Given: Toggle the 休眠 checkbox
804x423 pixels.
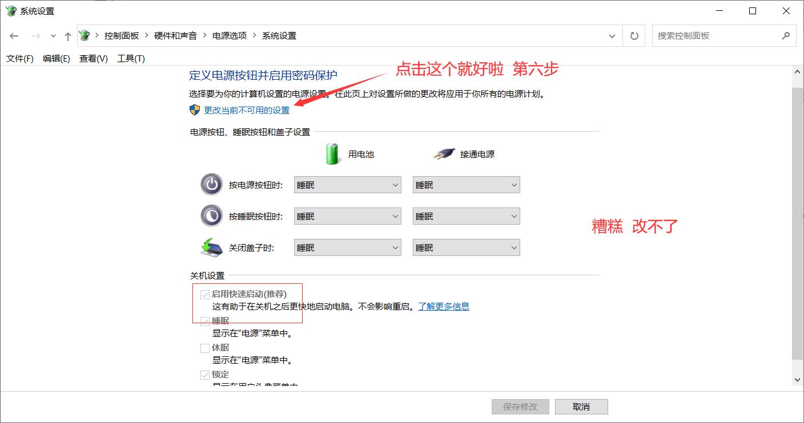Looking at the screenshot, I should [205, 347].
